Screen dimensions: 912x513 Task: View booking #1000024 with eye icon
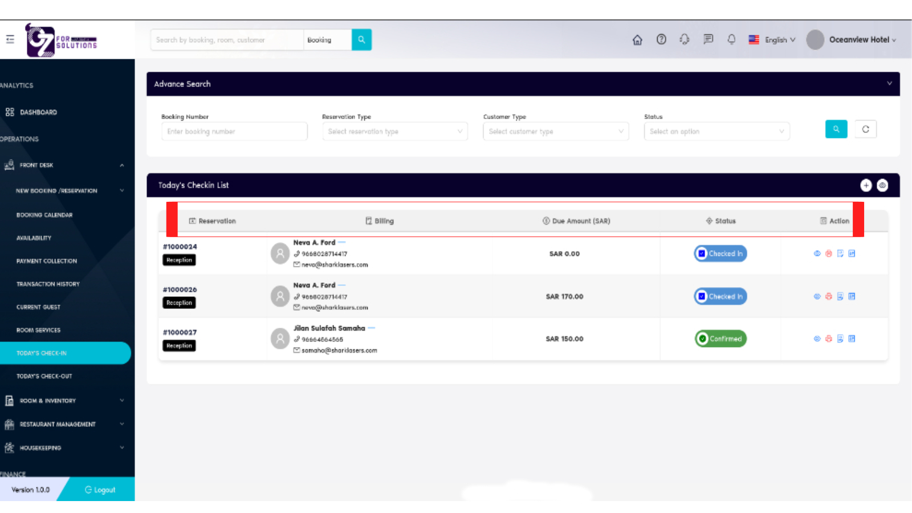coord(817,254)
